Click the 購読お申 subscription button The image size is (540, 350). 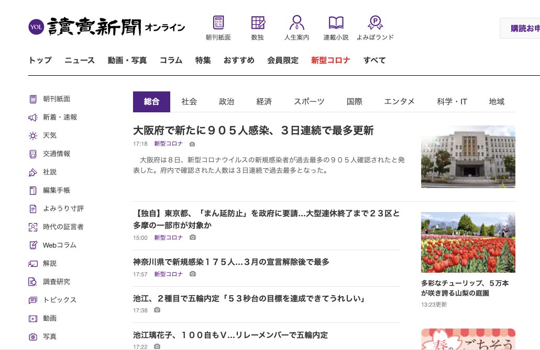tap(520, 28)
